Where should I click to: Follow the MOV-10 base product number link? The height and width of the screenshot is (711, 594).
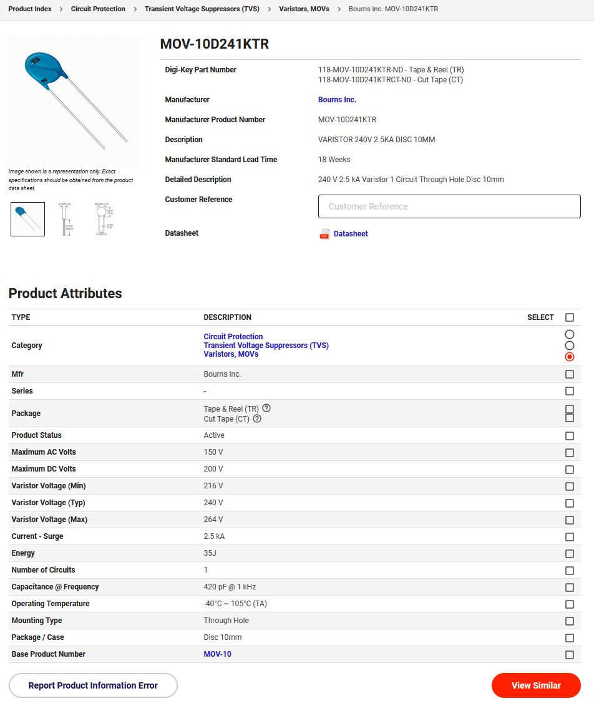[x=217, y=654]
